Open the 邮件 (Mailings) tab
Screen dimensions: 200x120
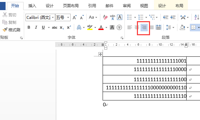109,6
